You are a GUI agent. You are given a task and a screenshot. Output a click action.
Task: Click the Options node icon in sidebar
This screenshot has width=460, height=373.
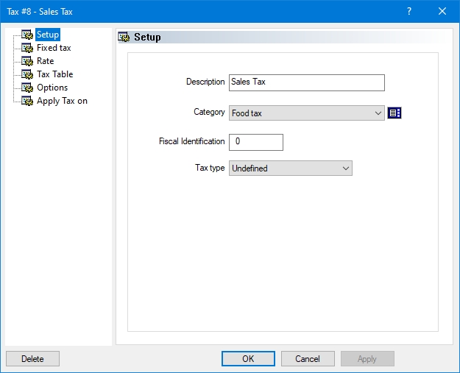pos(27,88)
